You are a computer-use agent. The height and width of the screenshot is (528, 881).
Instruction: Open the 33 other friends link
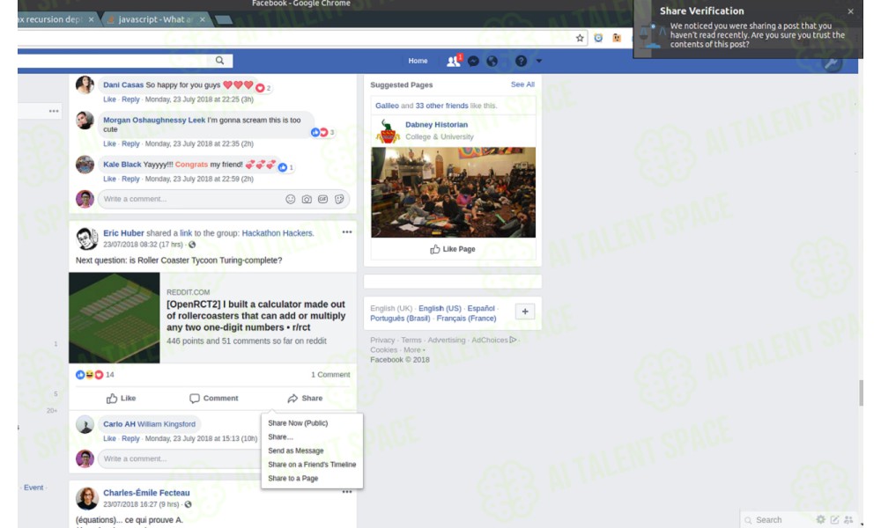click(441, 106)
